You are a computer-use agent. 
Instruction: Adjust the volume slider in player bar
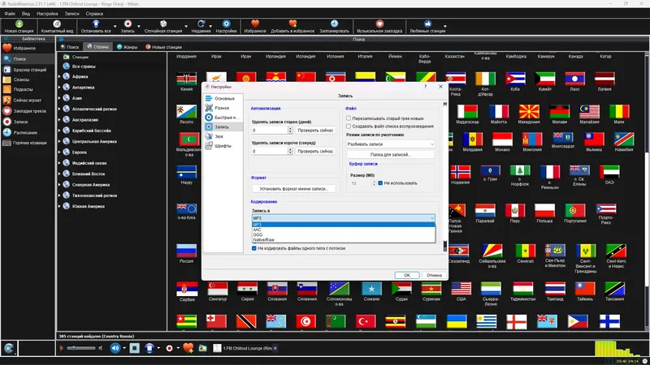(x=81, y=348)
